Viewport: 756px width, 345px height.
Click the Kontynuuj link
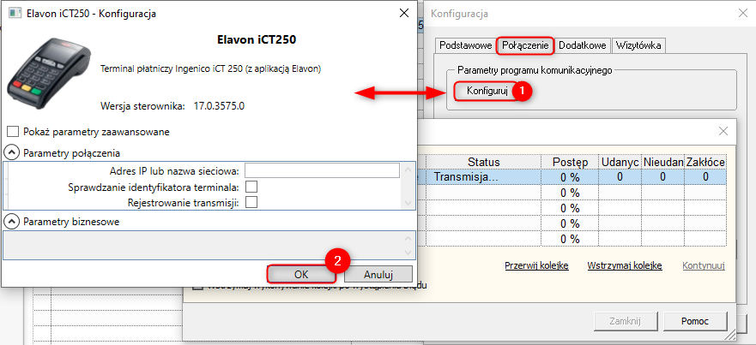(704, 265)
